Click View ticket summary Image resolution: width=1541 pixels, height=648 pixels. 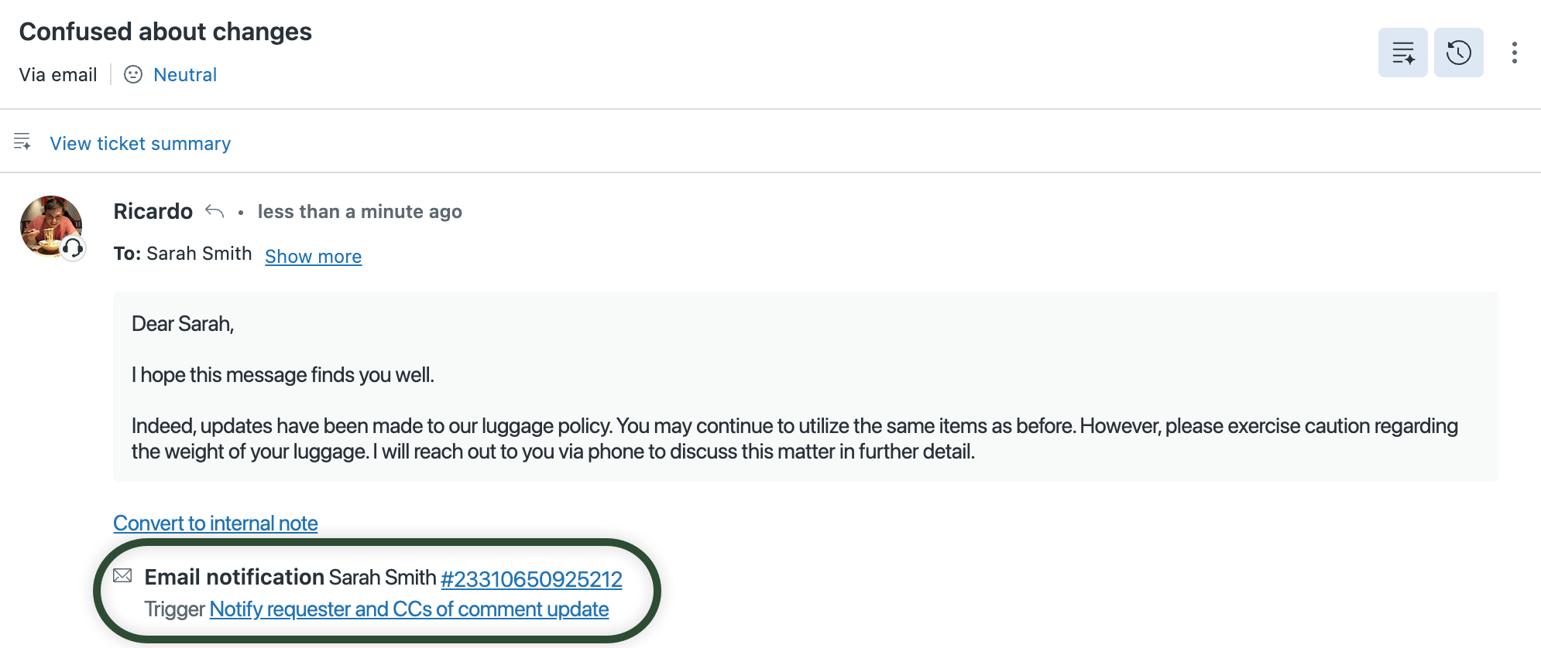pos(140,143)
